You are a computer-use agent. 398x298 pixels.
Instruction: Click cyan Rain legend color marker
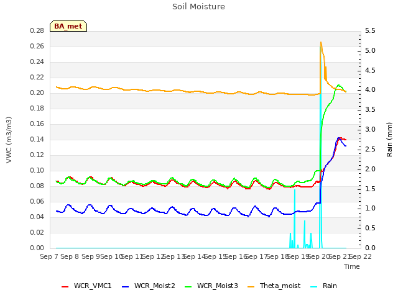click(313, 287)
